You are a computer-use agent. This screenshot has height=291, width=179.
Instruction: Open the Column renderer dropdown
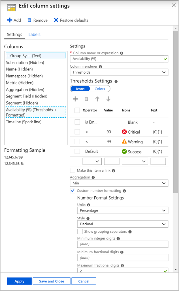coord(119,72)
